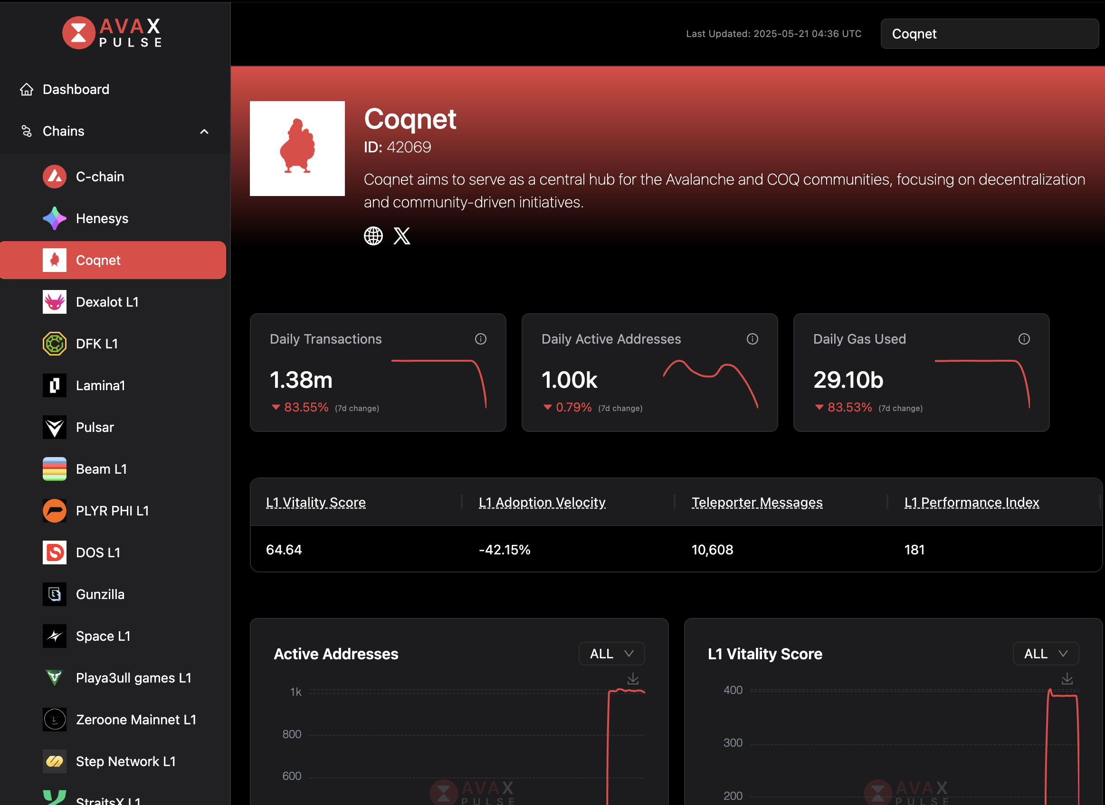Click the L1 Performance Index link
Image resolution: width=1105 pixels, height=805 pixels.
[x=972, y=502]
